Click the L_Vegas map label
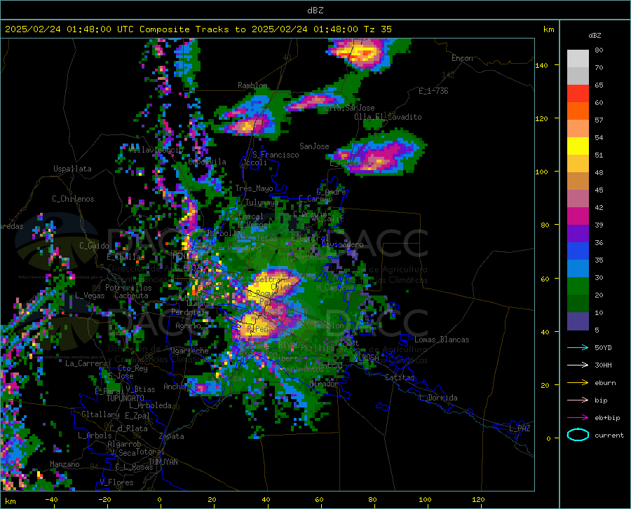Viewport: 631px width, 509px height. point(90,295)
